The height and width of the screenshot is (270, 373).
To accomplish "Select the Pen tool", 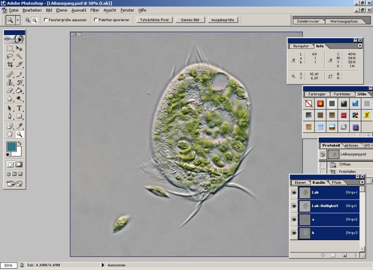I will click(10, 116).
